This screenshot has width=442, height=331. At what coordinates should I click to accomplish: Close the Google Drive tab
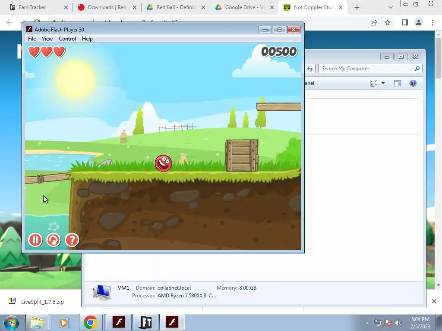click(272, 7)
